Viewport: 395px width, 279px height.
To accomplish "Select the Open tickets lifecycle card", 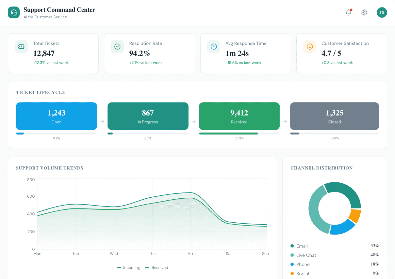I will 57,116.
